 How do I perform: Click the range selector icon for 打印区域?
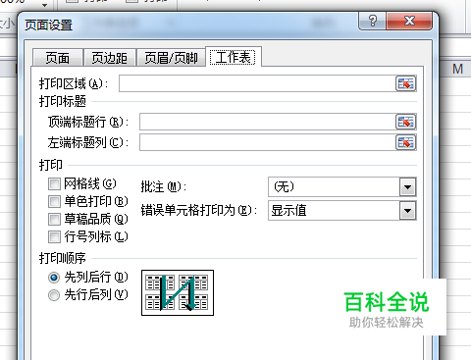coord(406,83)
